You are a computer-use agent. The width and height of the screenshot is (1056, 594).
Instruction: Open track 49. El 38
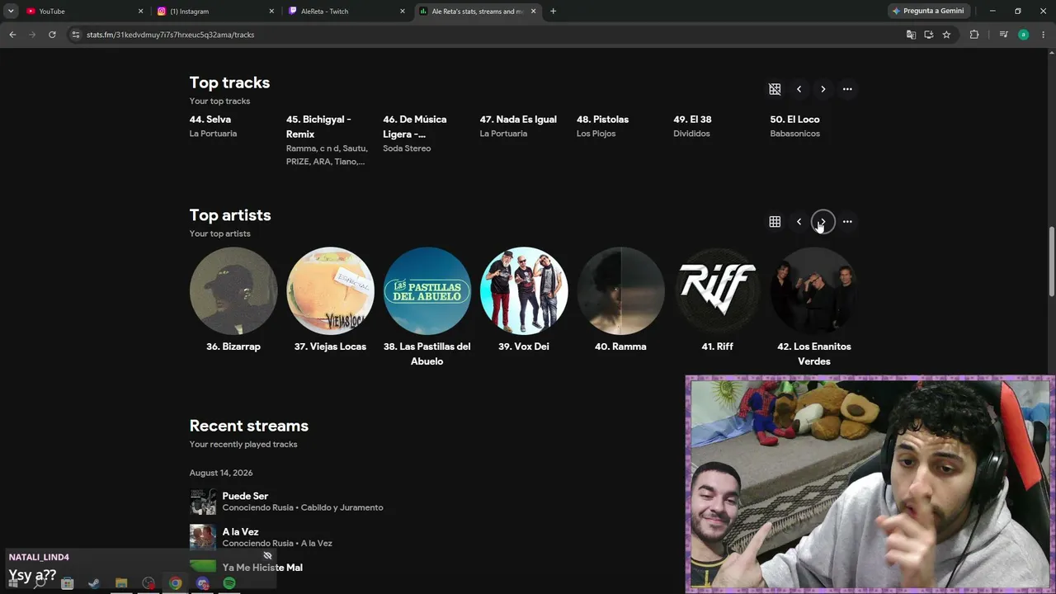tap(692, 120)
